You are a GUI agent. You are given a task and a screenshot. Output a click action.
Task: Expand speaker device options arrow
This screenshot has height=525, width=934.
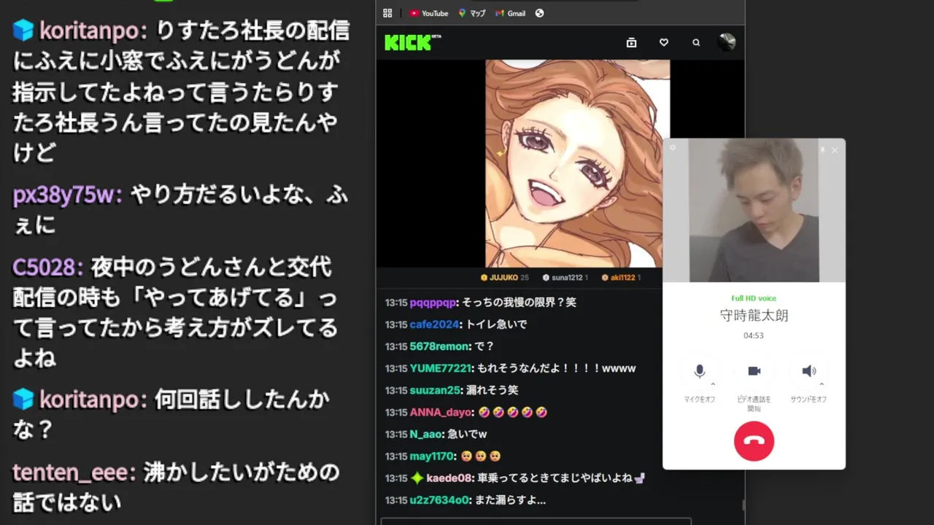coord(822,384)
